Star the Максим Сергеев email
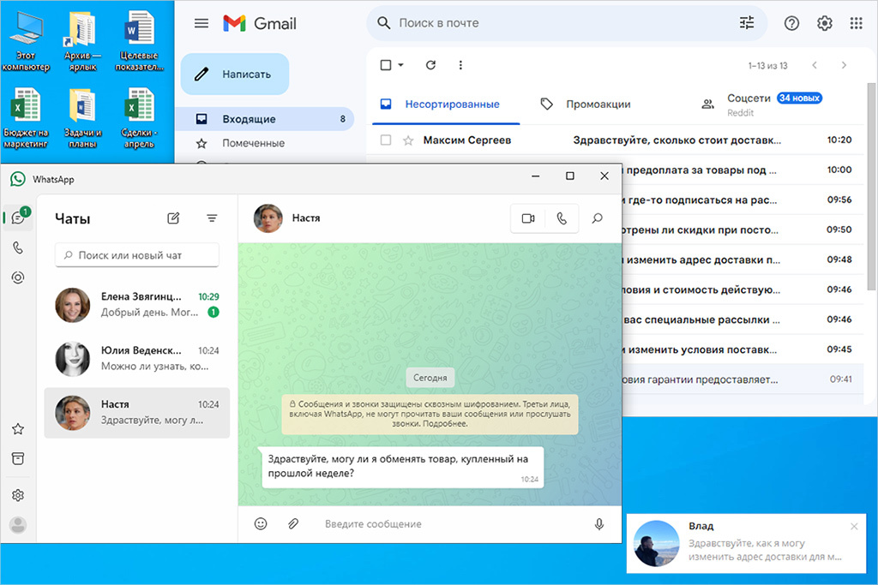This screenshot has width=878, height=585. [x=408, y=140]
